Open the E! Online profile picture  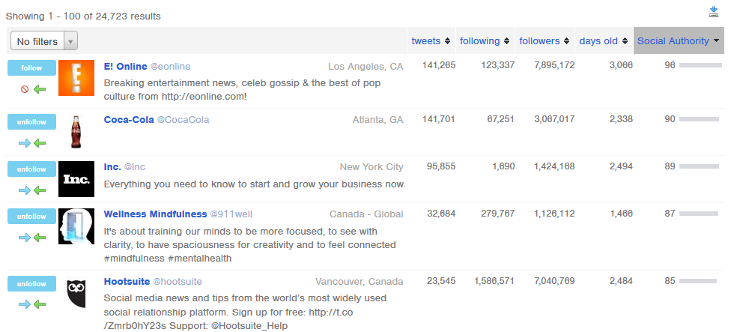click(76, 78)
